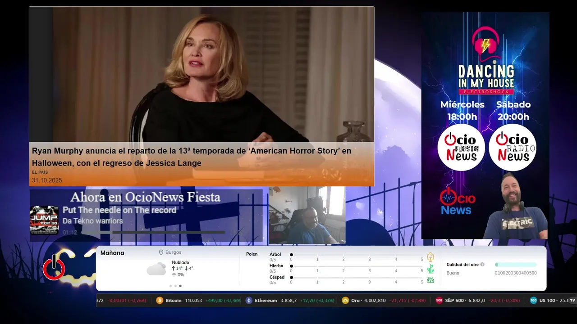Click the Polen section label
This screenshot has height=324, width=577.
[252, 254]
